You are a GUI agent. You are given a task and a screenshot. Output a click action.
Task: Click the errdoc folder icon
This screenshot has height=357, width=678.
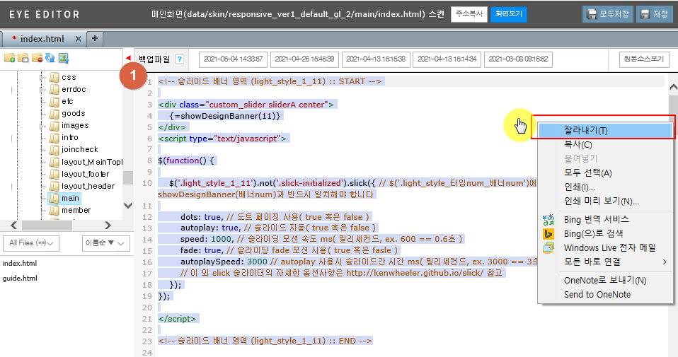(x=54, y=89)
